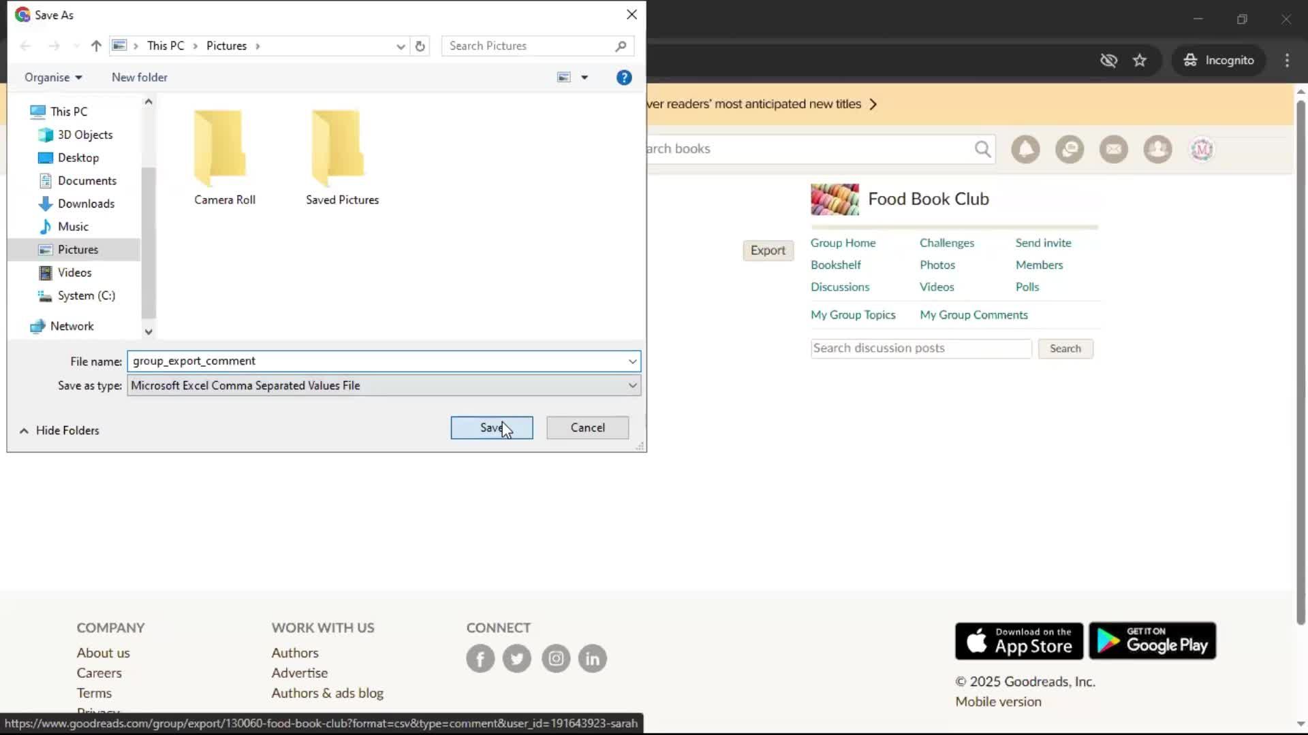1308x735 pixels.
Task: Bookmark this page with the star icon
Action: click(1140, 60)
